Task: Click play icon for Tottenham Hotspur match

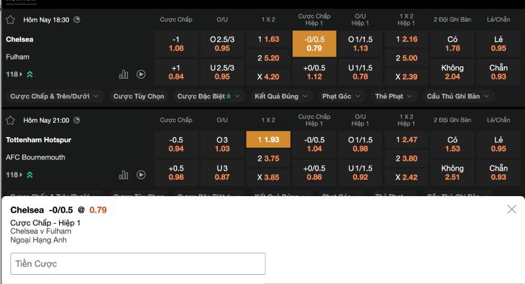Action: point(140,175)
